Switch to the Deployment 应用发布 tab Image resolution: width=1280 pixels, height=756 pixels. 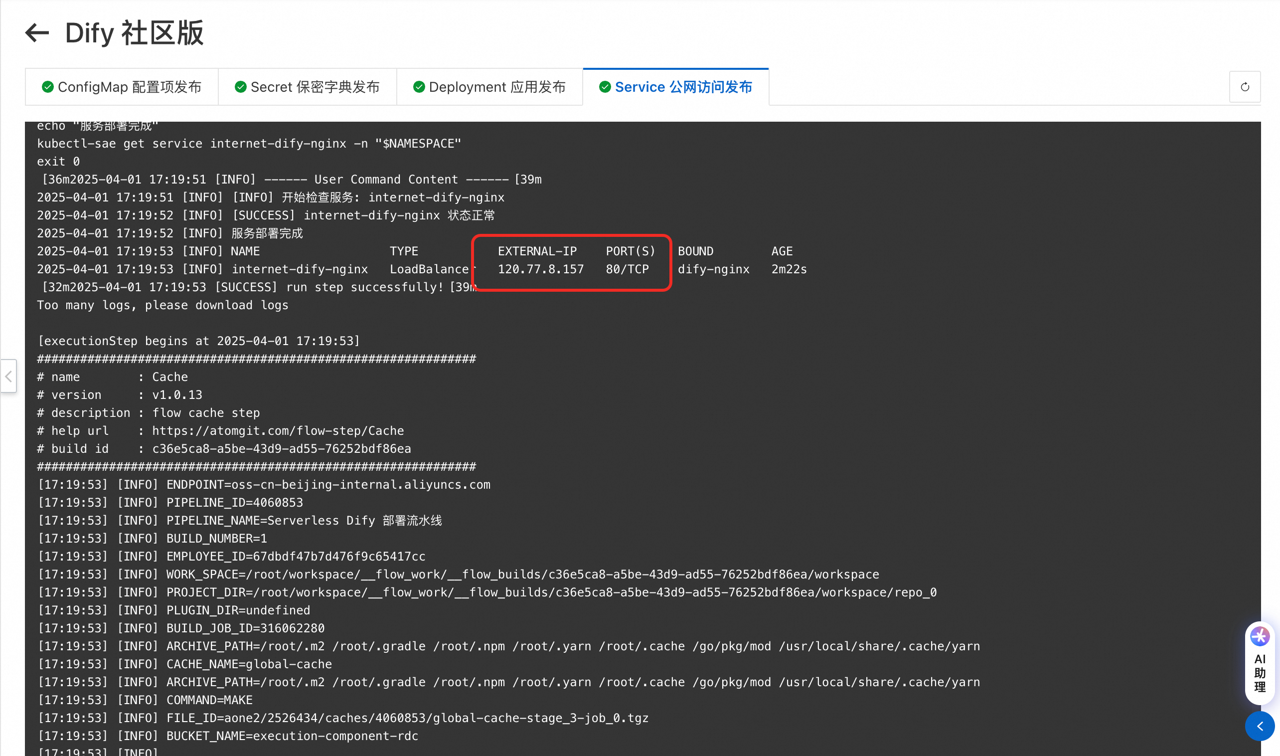(490, 87)
